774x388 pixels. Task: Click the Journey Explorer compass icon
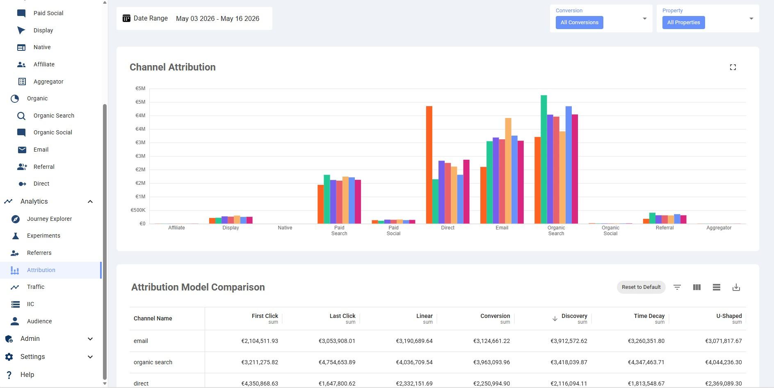point(16,219)
